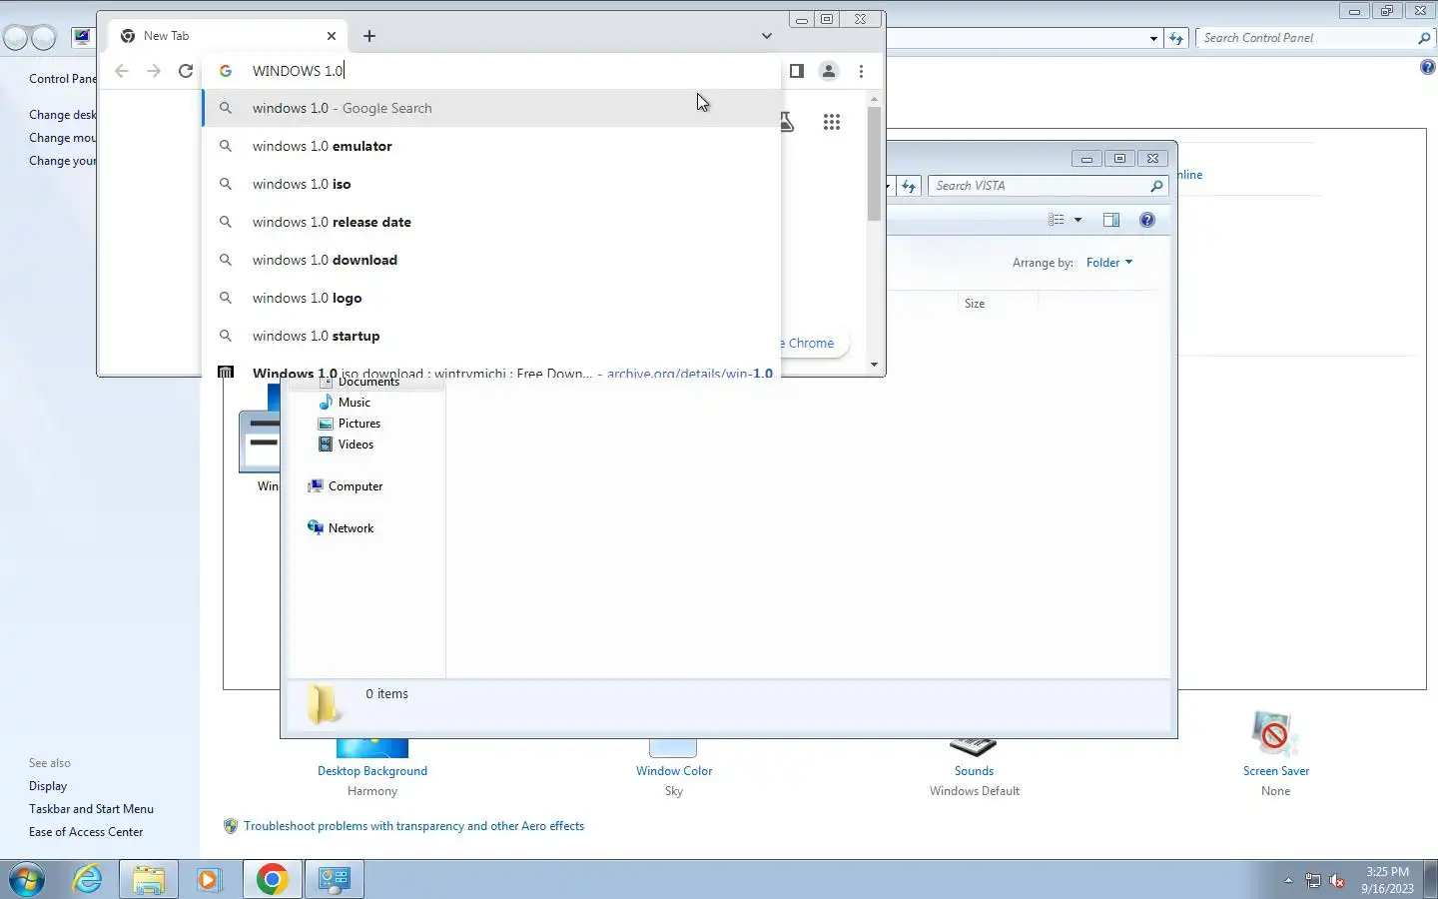This screenshot has height=899, width=1438.
Task: Open the Aero effects troubleshoot link
Action: pos(413,826)
